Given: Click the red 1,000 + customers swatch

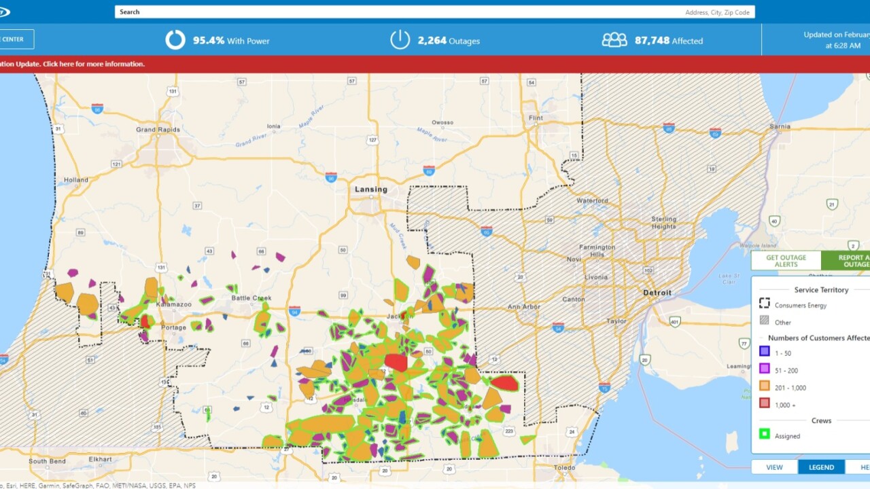Looking at the screenshot, I should pos(764,405).
